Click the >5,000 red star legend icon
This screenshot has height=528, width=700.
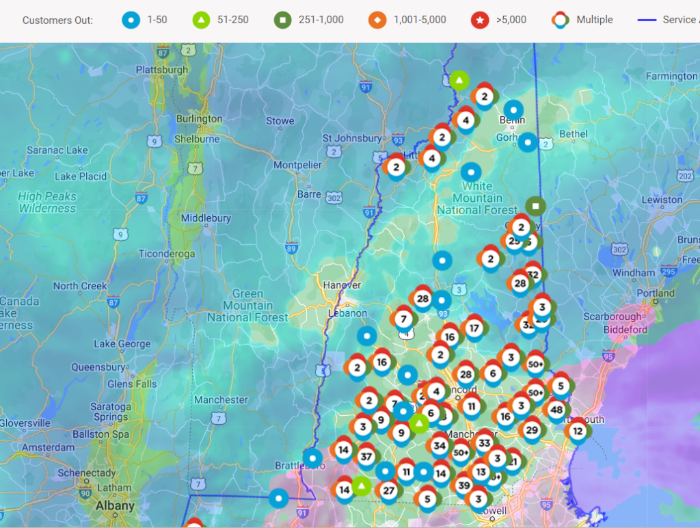coord(481,20)
